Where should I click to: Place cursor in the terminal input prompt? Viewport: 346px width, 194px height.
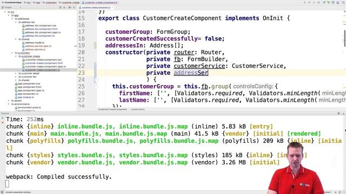click(7, 184)
